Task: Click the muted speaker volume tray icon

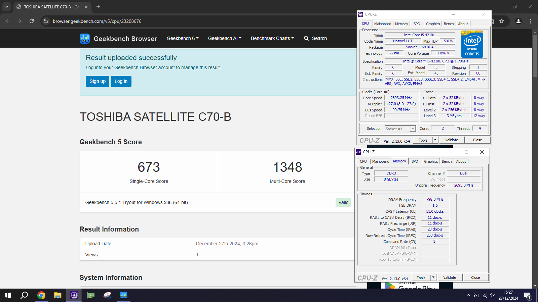Action: coord(492,295)
